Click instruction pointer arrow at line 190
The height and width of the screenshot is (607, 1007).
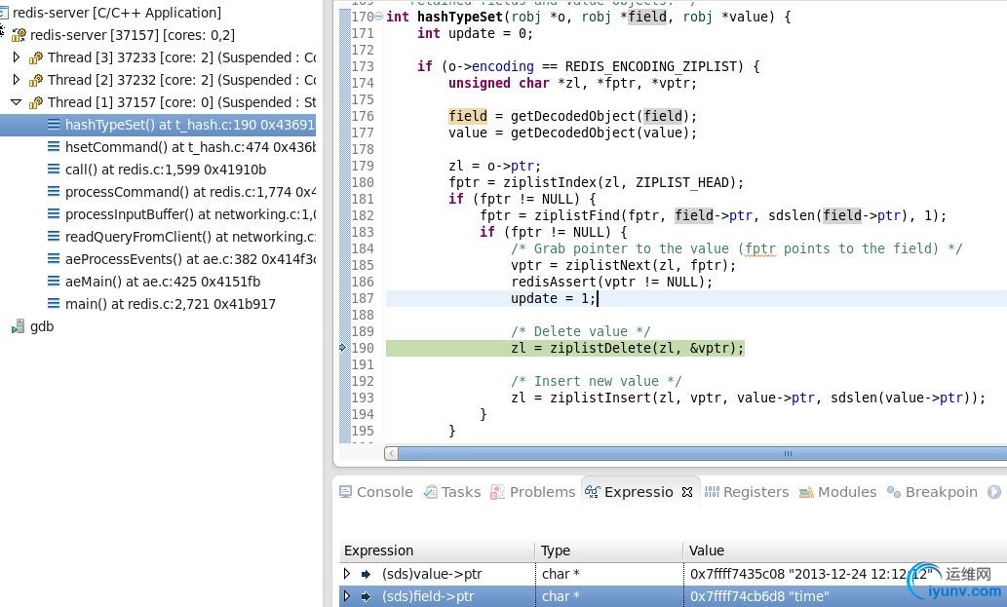pyautogui.click(x=342, y=348)
